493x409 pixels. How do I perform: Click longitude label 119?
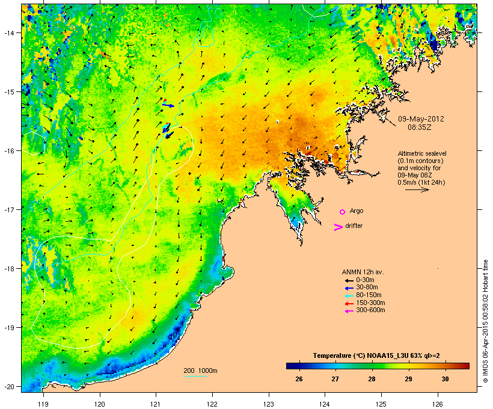pos(43,404)
